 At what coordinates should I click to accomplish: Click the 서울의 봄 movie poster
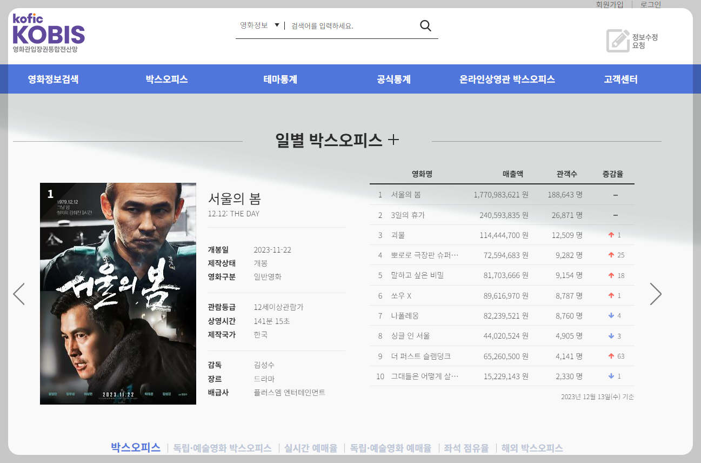(x=118, y=294)
